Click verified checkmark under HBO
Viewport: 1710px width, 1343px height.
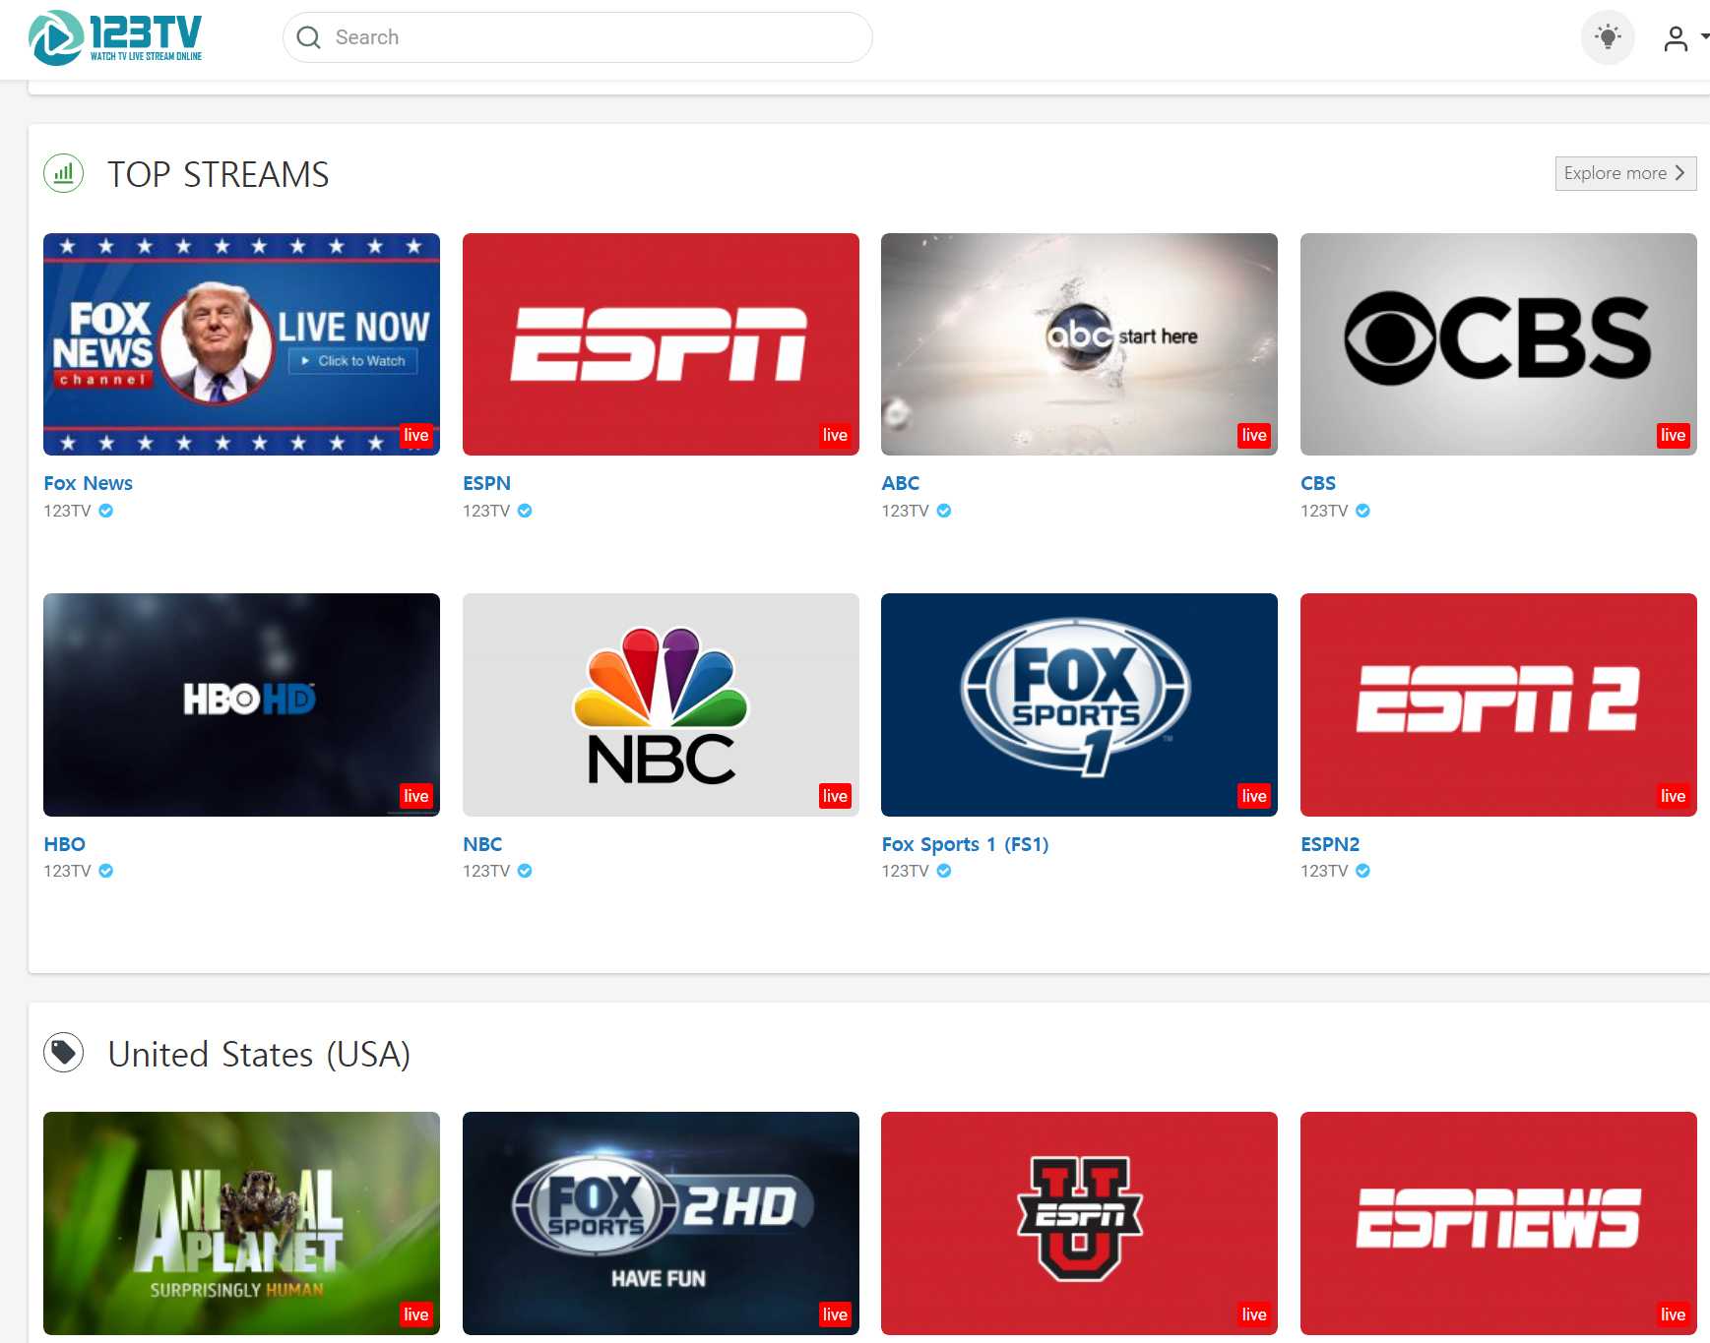106,871
